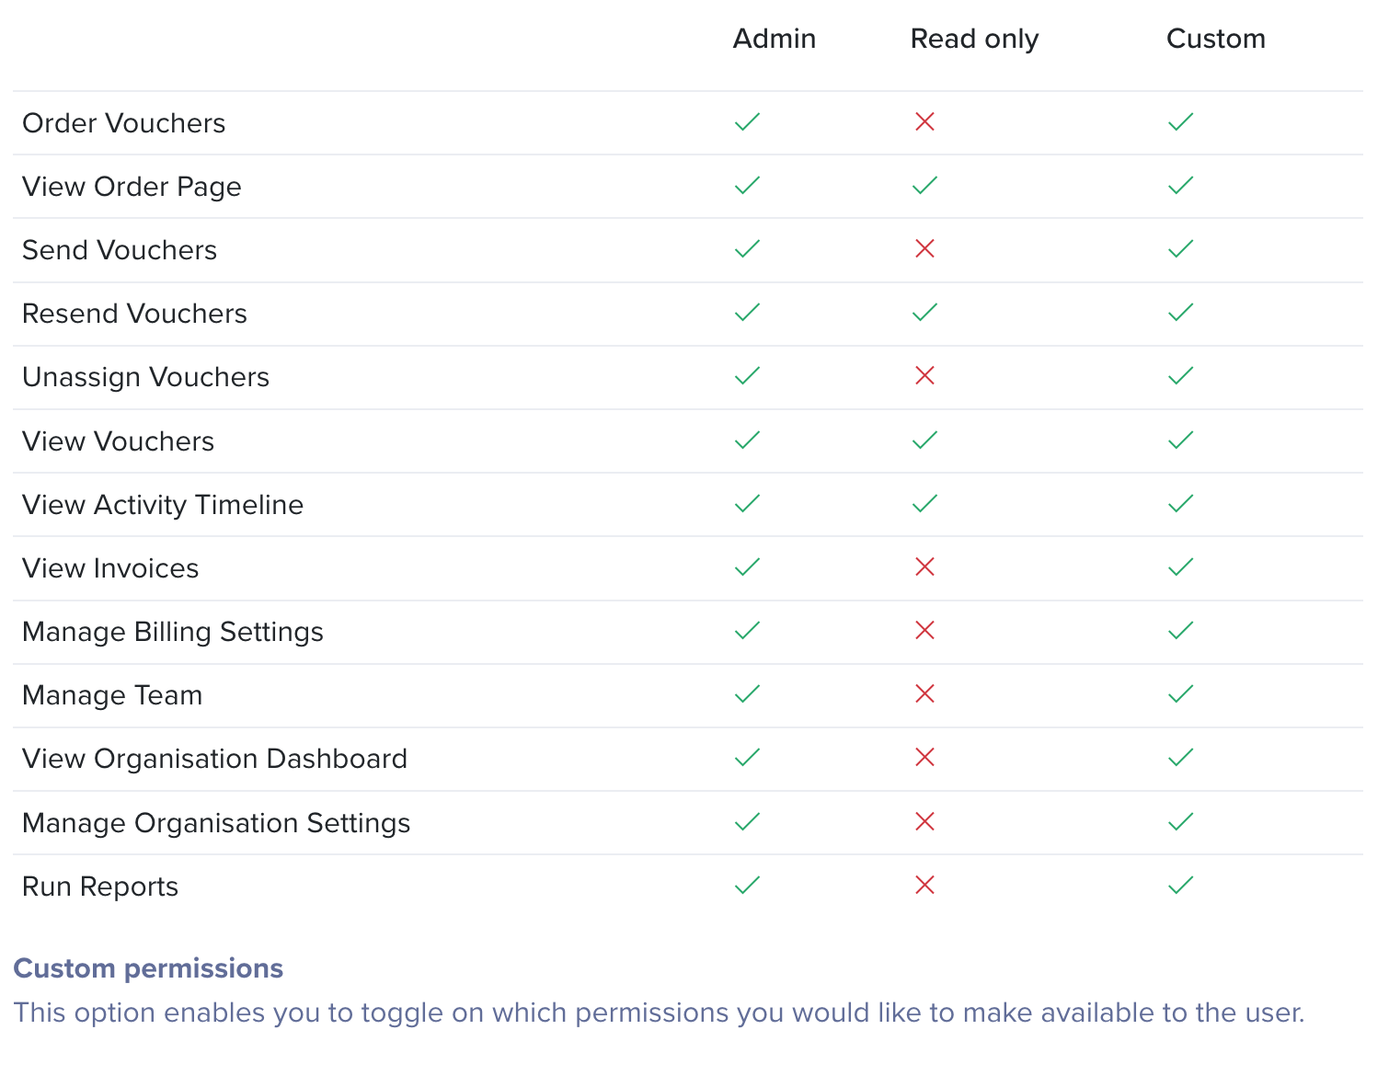Image resolution: width=1389 pixels, height=1087 pixels.
Task: Click the Custom checkmark for Run Reports
Action: click(x=1180, y=885)
